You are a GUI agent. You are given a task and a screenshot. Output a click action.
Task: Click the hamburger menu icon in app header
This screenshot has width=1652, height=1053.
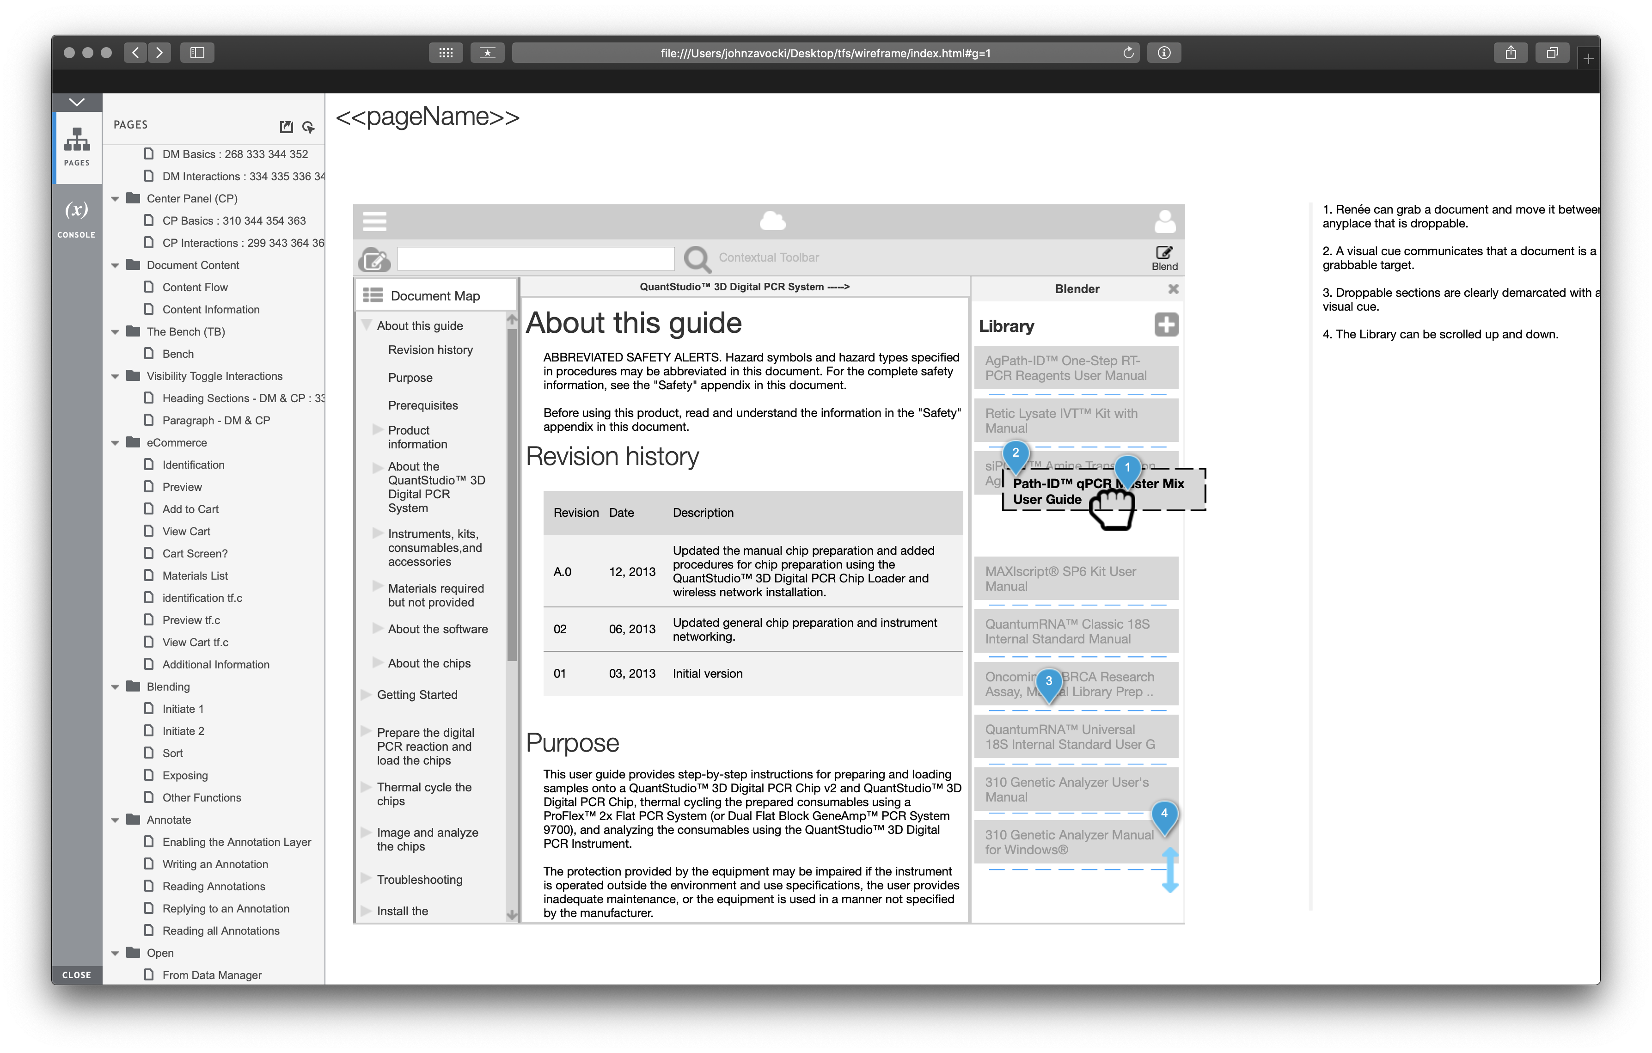coord(374,221)
